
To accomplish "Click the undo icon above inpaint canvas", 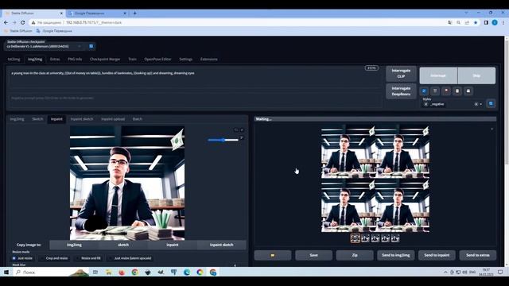I will [236, 130].
